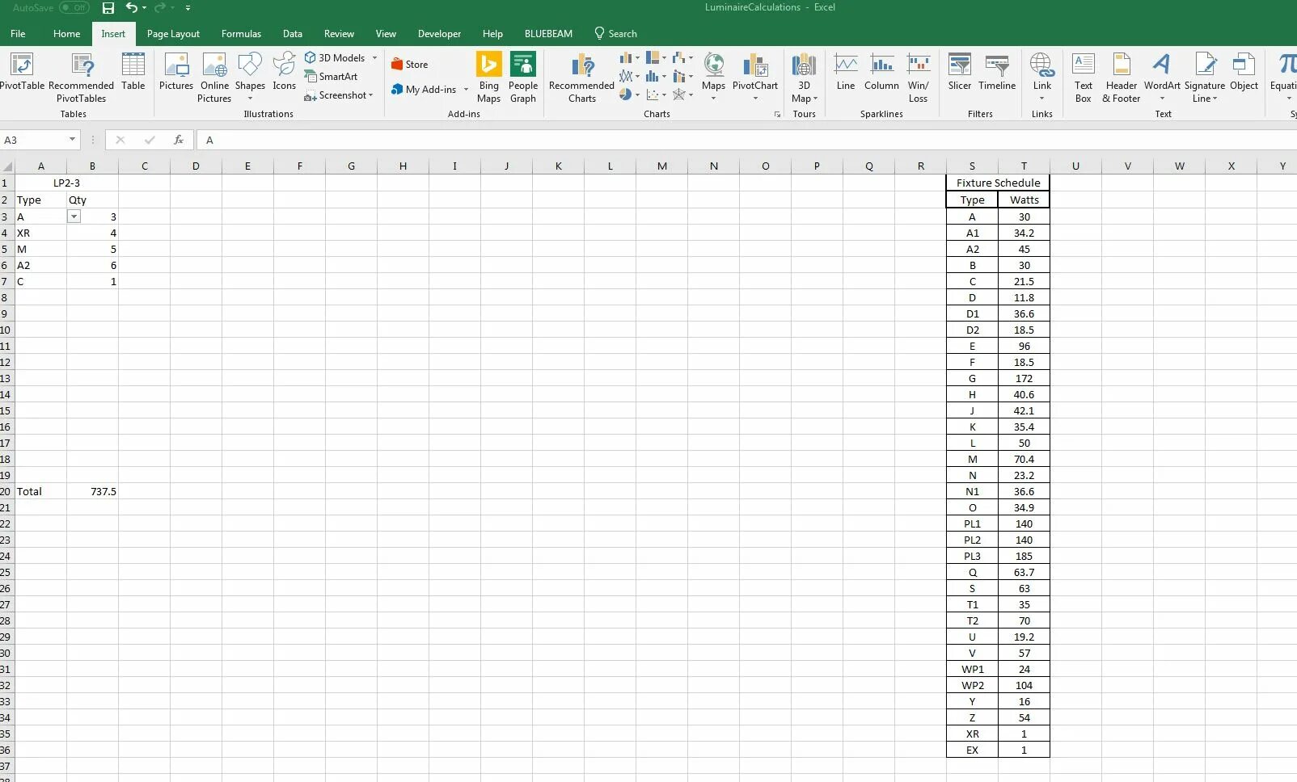
Task: Expand the Name Box dropdown
Action: coord(72,140)
